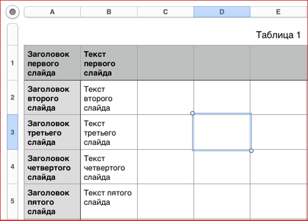Viewport: 308px width, 221px height.
Task: Select row 5 header
Action: [x=13, y=201]
